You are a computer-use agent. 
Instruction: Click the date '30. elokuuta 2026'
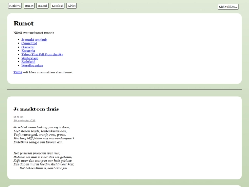coord(24,121)
